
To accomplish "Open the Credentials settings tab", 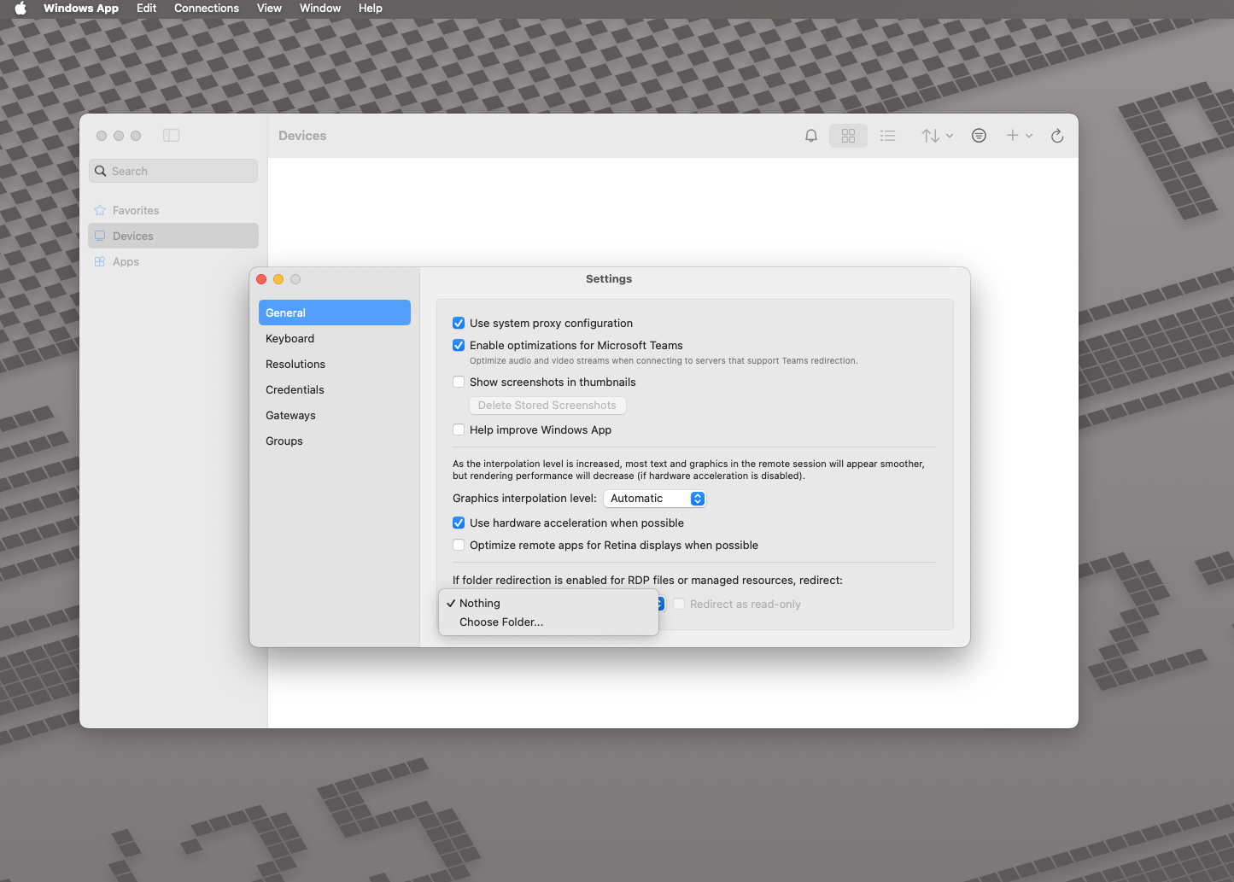I will click(x=335, y=389).
